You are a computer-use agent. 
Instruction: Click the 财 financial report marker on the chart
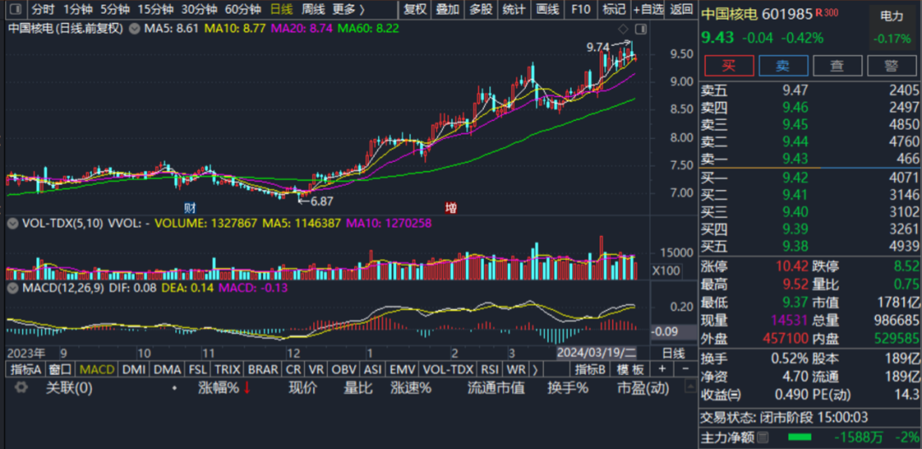190,207
